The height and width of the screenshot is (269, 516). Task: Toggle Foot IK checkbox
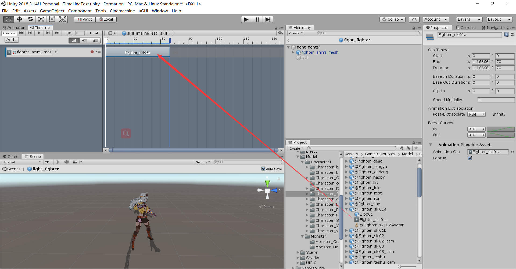(x=470, y=158)
